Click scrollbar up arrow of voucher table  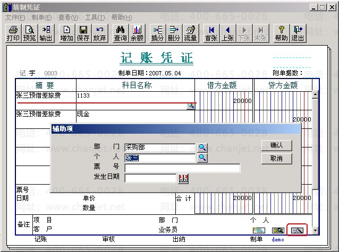click(x=315, y=94)
